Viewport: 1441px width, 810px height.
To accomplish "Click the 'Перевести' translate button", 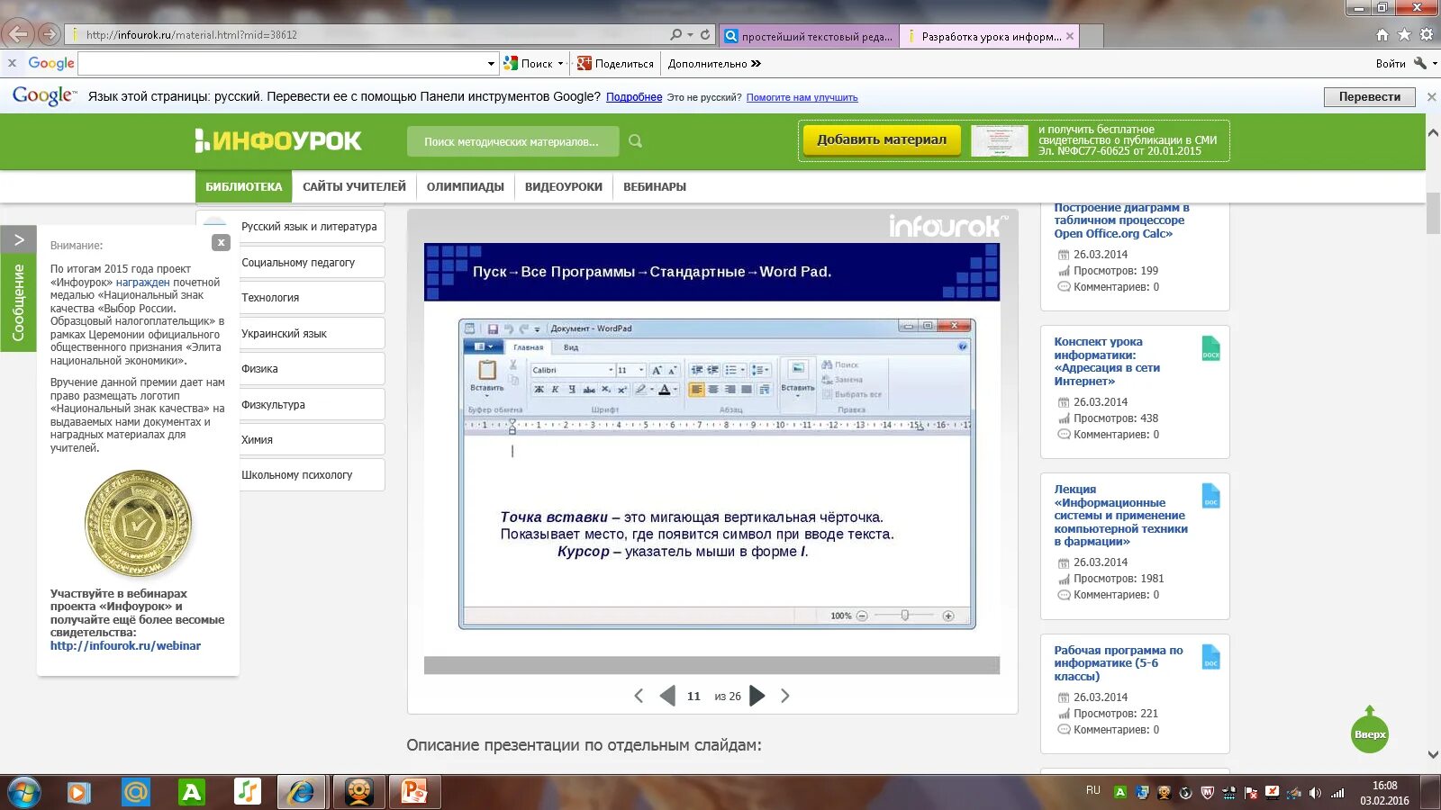I will 1369,97.
